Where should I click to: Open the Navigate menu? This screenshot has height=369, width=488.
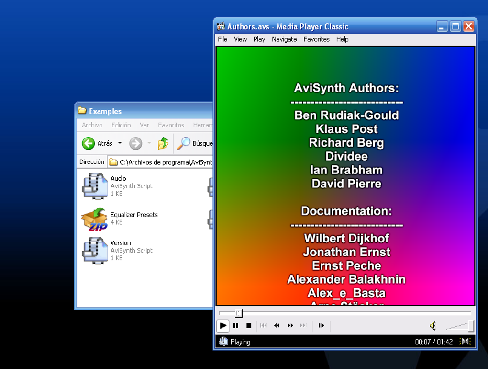click(x=284, y=39)
